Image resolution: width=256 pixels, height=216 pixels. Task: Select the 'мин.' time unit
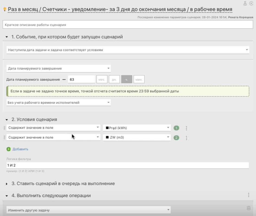pos(139,79)
